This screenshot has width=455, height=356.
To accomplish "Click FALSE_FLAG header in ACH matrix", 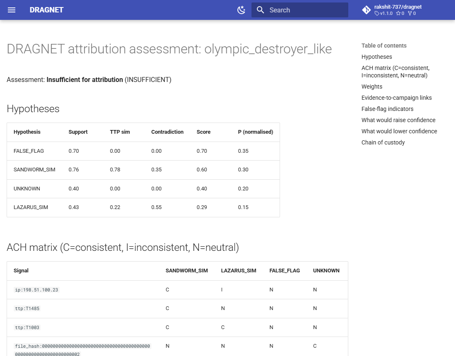I will 285,271.
